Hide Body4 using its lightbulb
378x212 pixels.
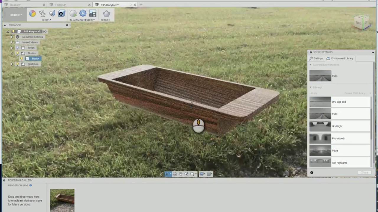21,59
